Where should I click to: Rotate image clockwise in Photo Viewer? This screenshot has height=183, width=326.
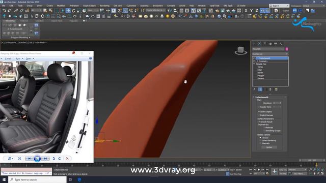click(x=60, y=159)
